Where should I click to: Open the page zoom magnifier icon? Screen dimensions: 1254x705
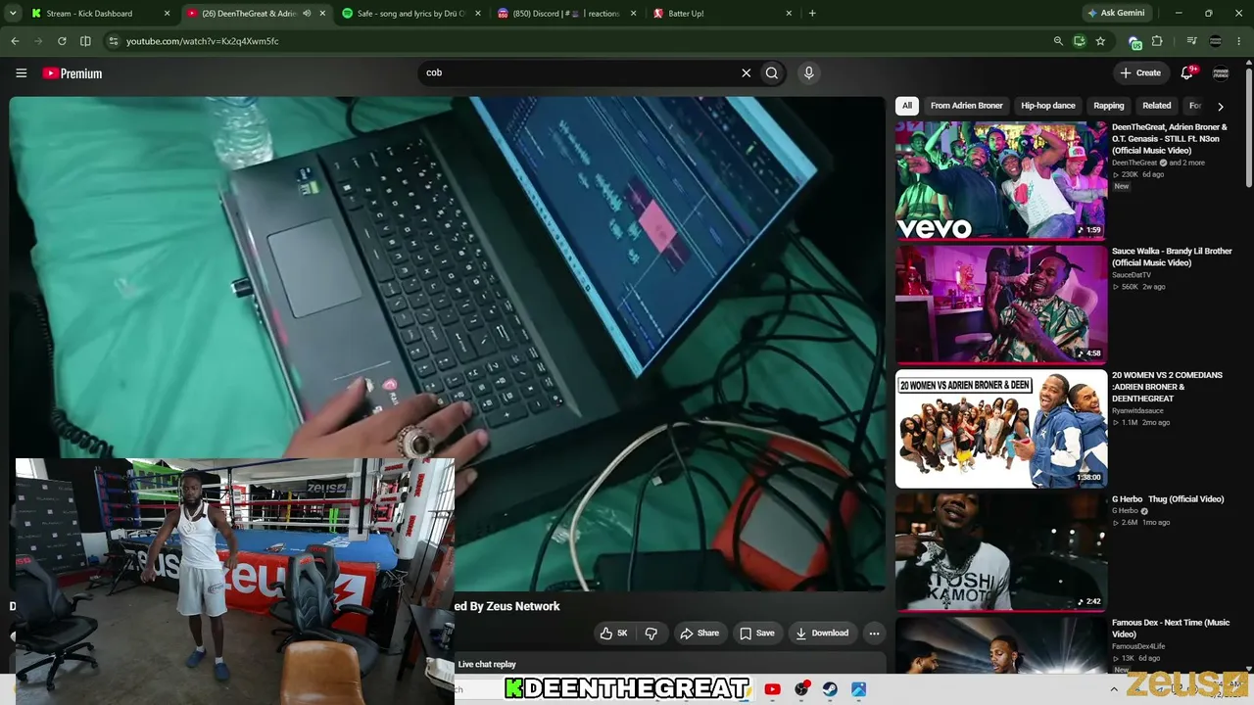tap(1058, 41)
